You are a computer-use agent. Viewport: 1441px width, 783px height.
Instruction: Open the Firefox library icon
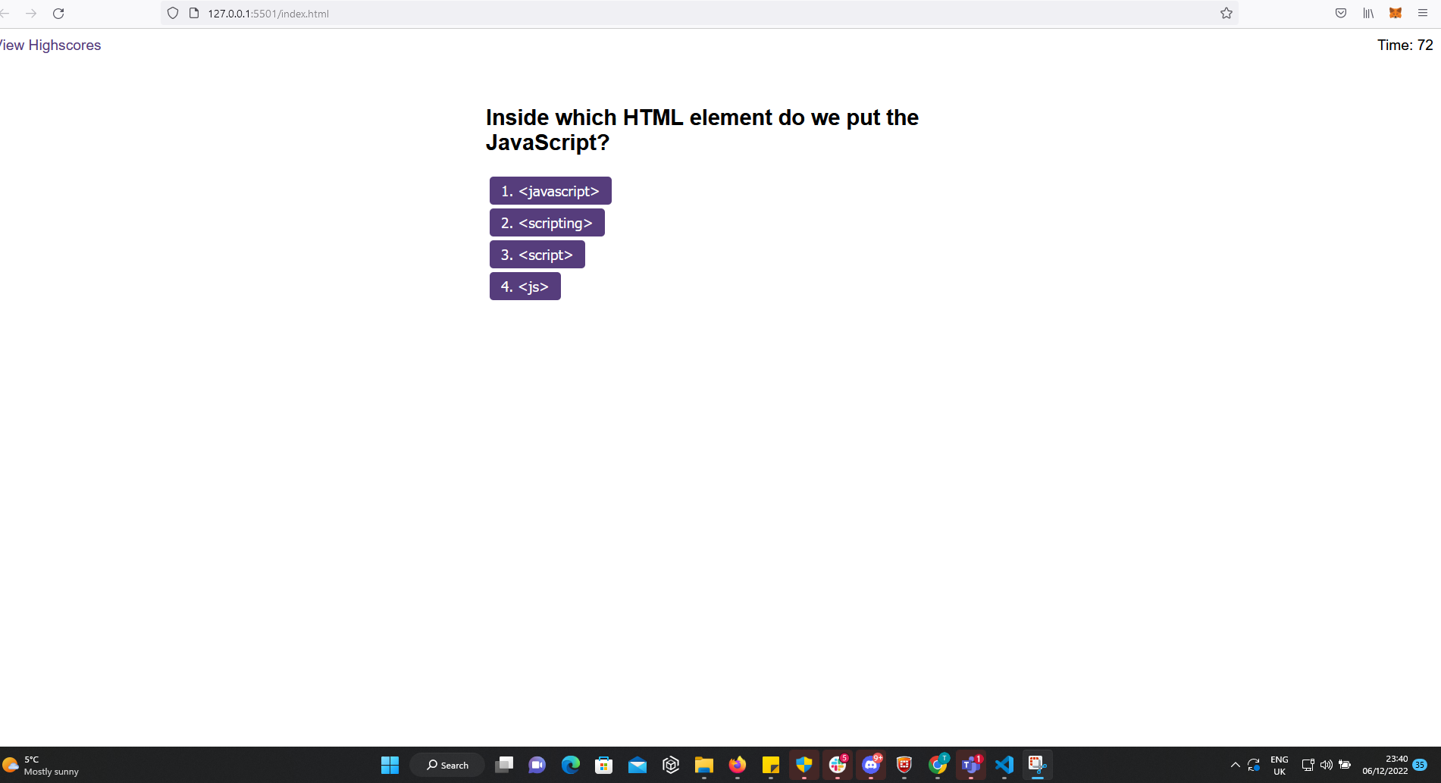(x=1368, y=13)
